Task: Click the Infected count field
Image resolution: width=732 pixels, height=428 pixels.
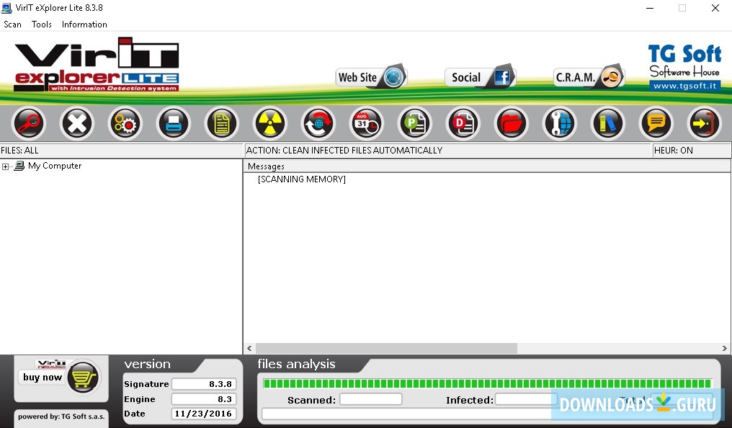Action: coord(526,399)
